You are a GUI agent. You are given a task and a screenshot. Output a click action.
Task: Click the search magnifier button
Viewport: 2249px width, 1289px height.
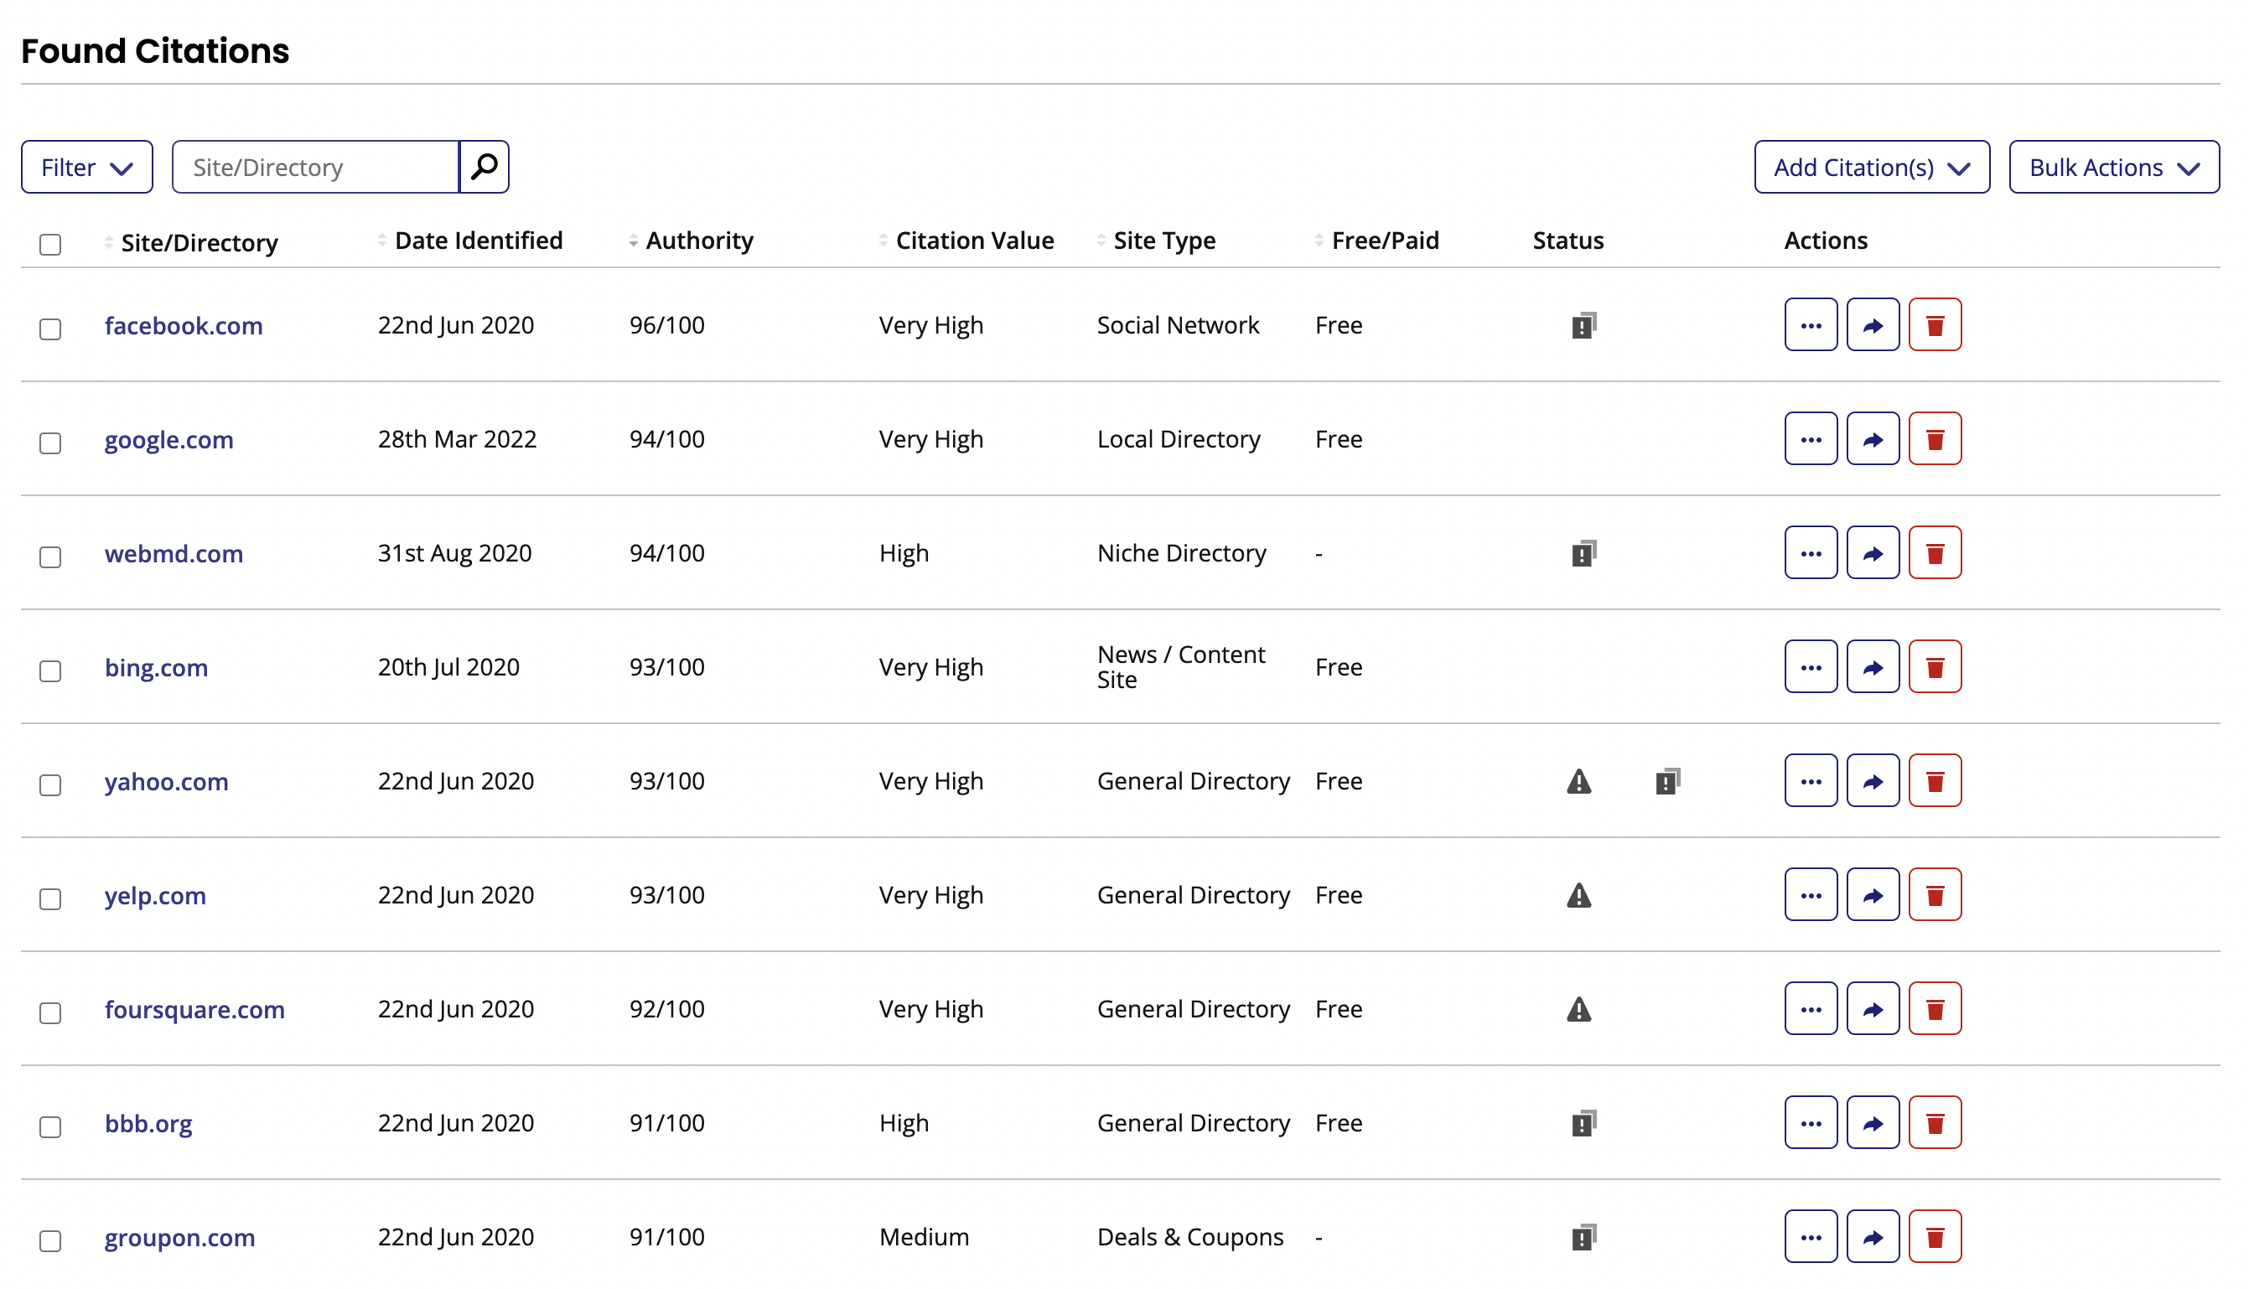click(x=485, y=167)
